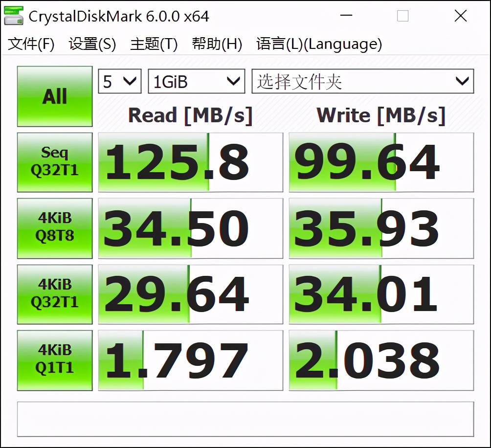Click the CrystalDiskMark app icon in title bar
The image size is (491, 448).
coord(14,16)
